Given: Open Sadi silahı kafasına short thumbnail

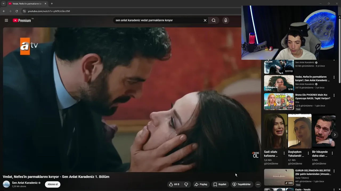Looking at the screenshot, I should (275, 131).
